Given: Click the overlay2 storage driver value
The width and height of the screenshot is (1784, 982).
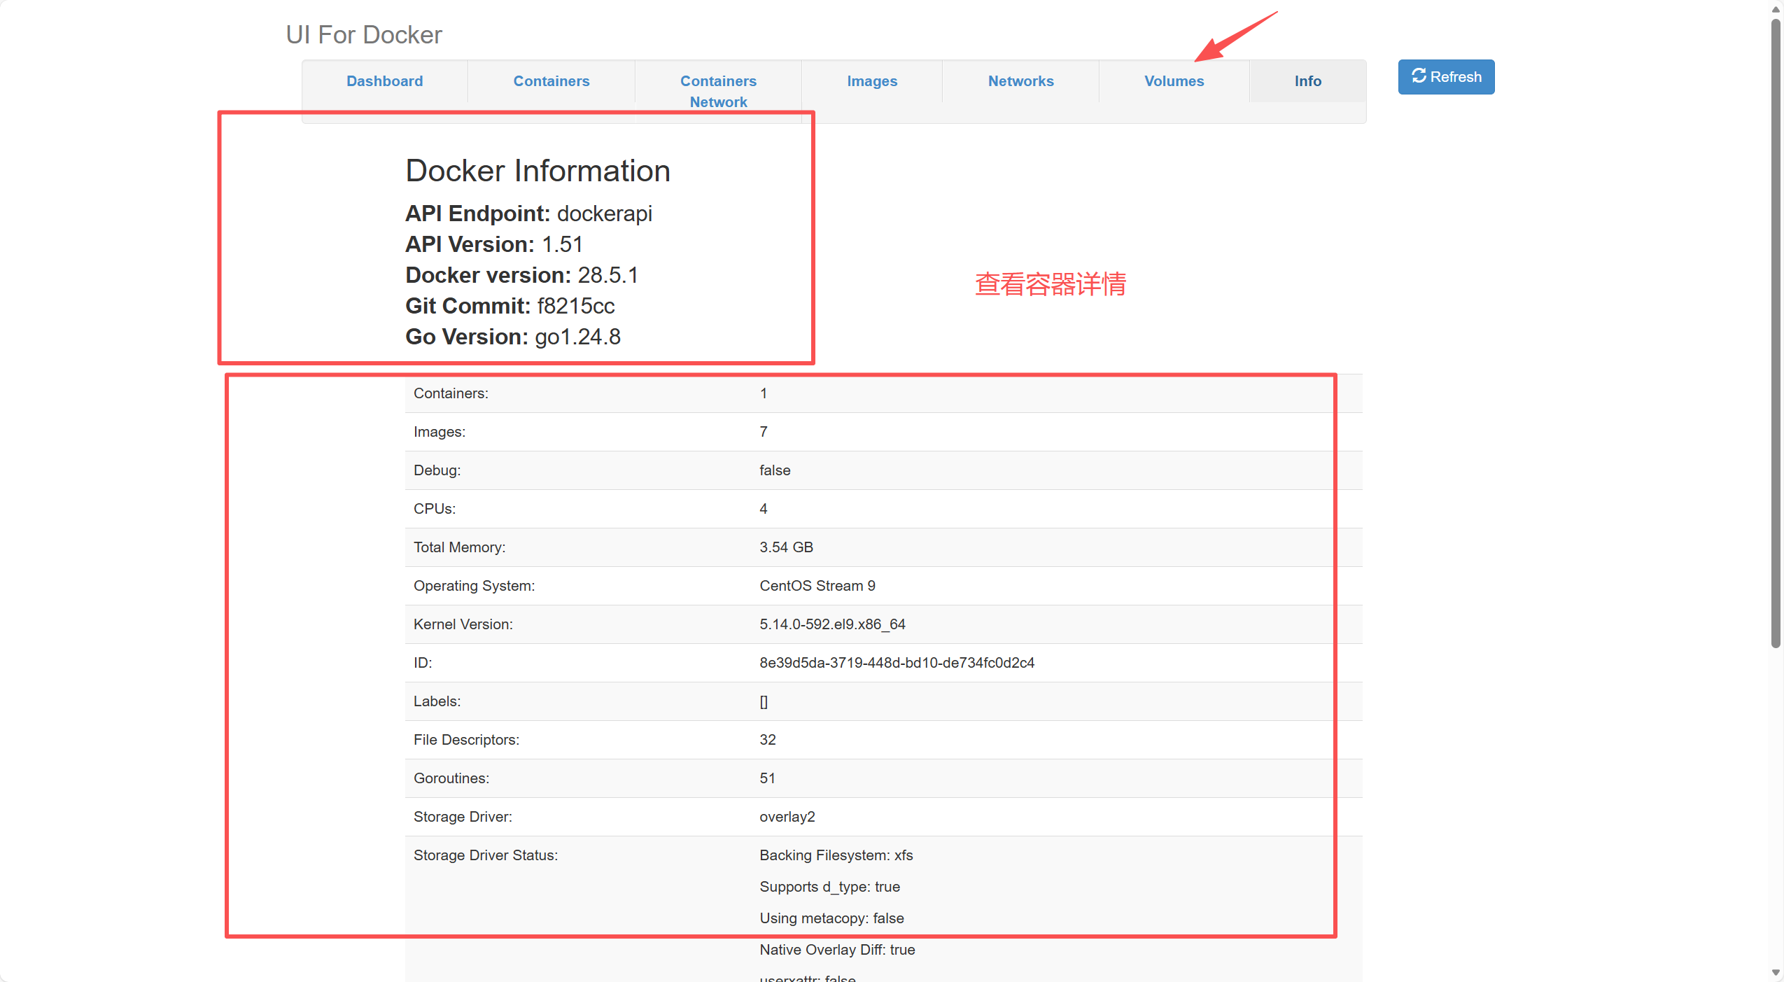Looking at the screenshot, I should [787, 817].
